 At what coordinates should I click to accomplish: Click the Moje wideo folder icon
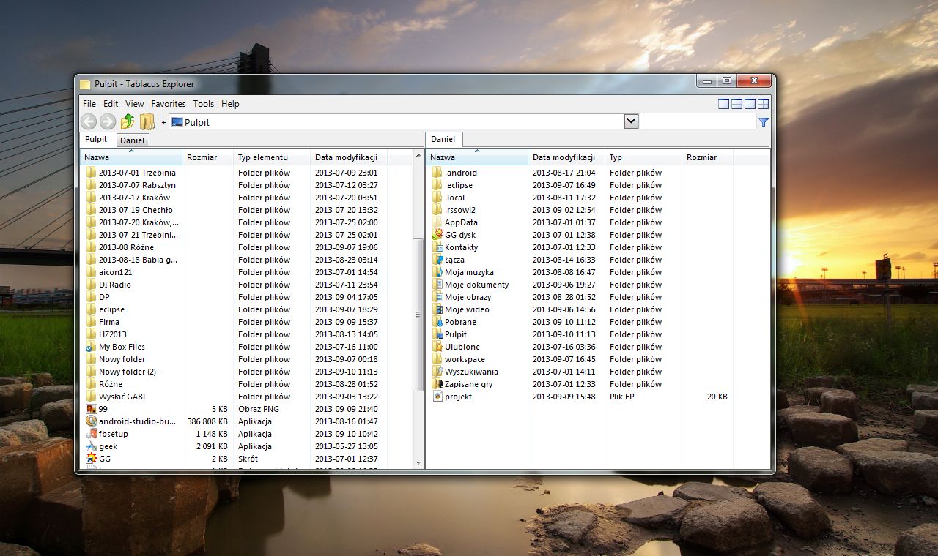pos(437,309)
